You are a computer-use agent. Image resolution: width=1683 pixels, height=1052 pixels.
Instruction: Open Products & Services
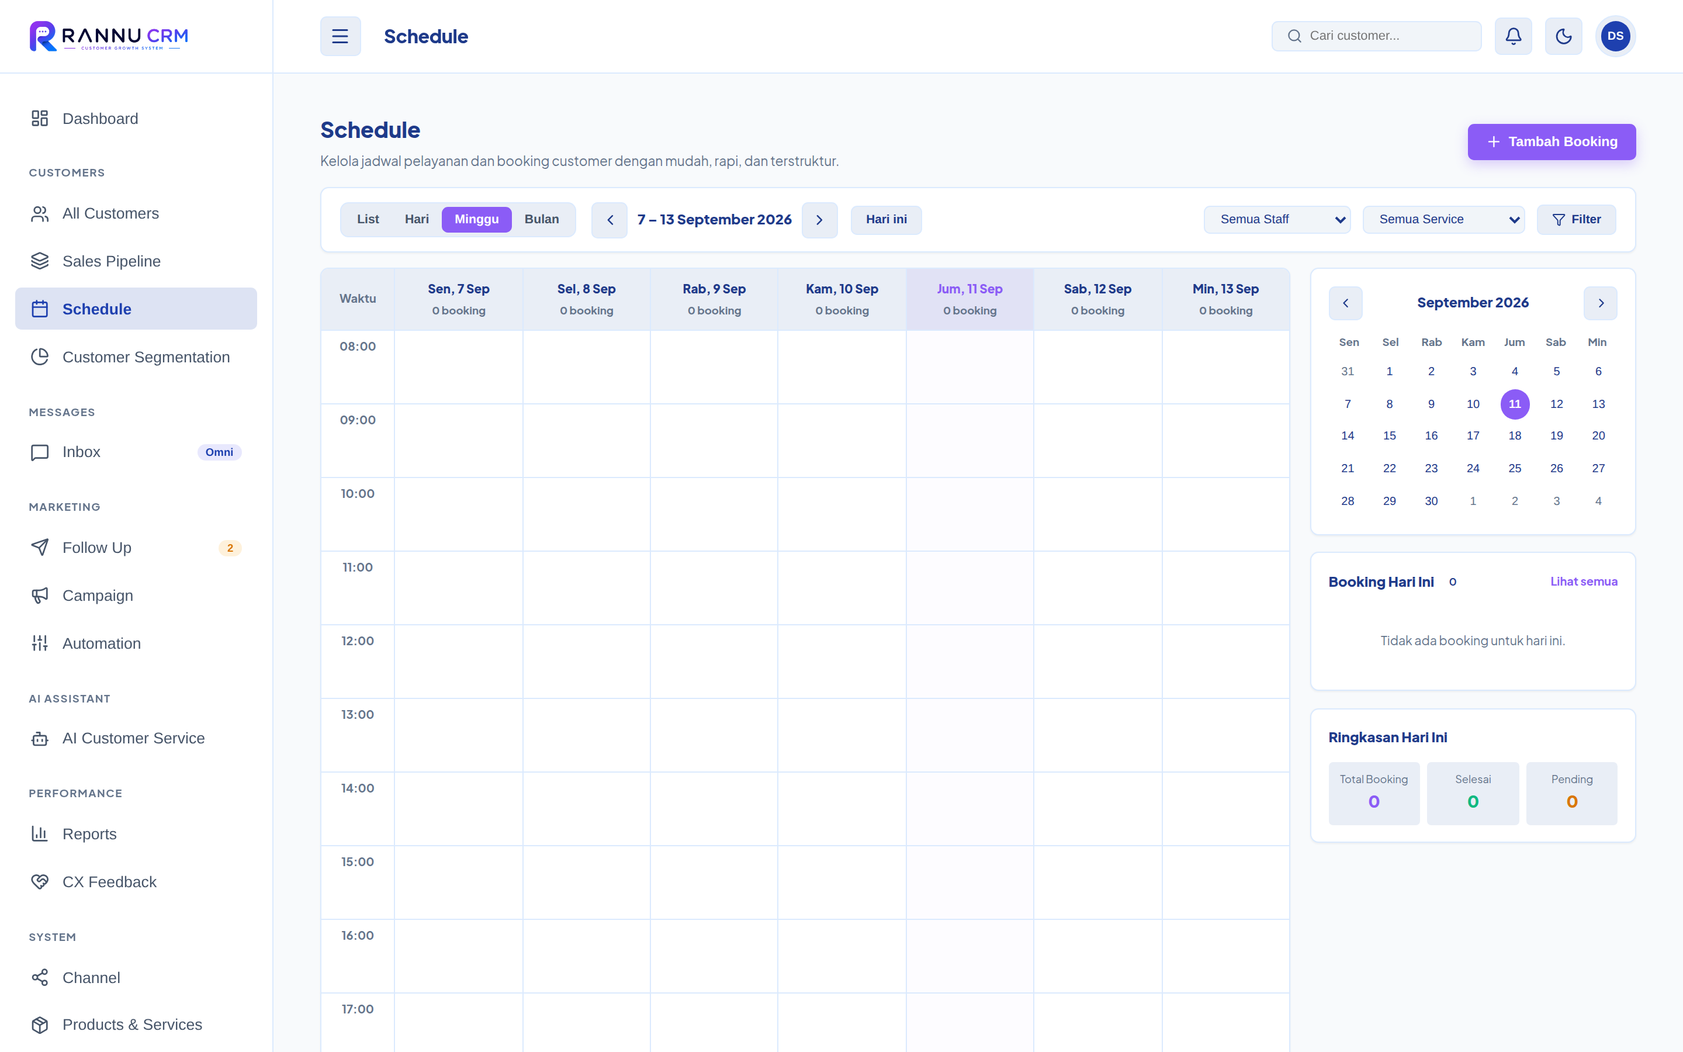click(136, 1024)
